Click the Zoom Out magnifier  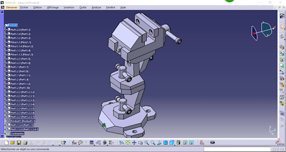click(153, 143)
